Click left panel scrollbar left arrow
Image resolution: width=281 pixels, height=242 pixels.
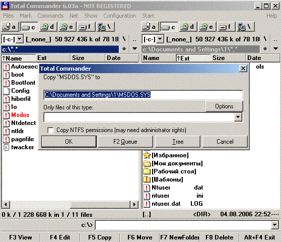[x=6, y=204]
